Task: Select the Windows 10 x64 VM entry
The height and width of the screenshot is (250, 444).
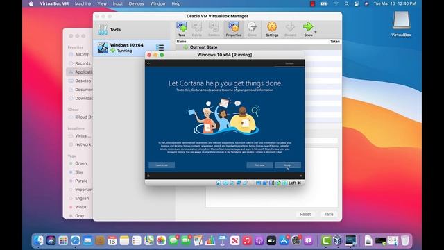Action: click(132, 48)
